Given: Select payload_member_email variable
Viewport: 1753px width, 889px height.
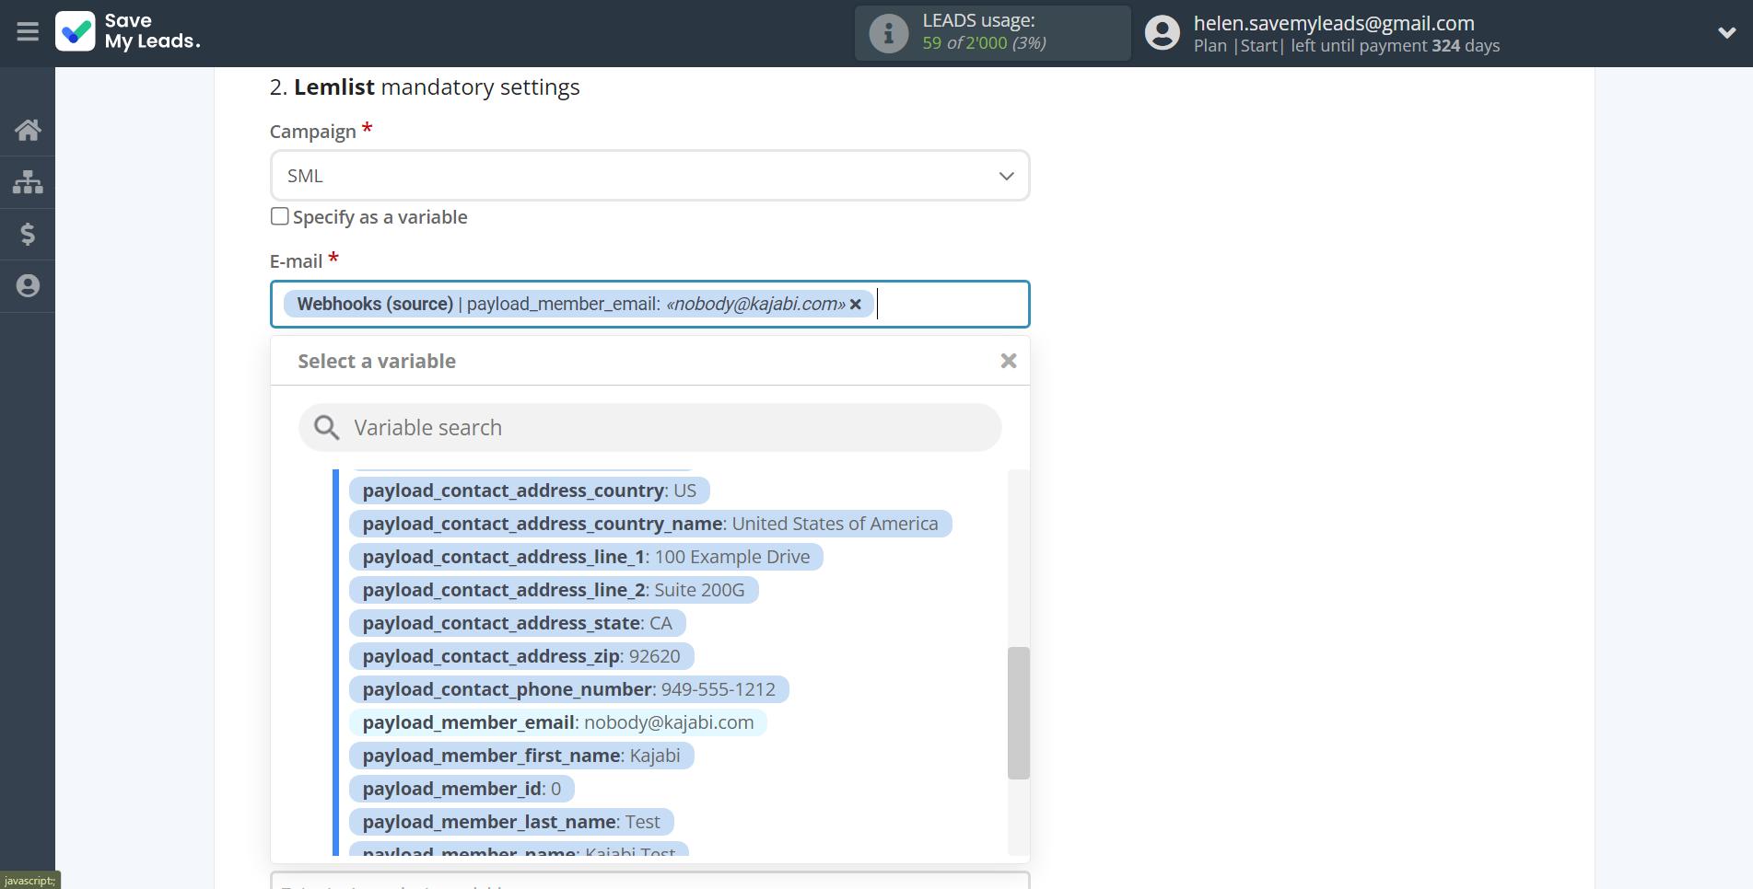Looking at the screenshot, I should [558, 722].
